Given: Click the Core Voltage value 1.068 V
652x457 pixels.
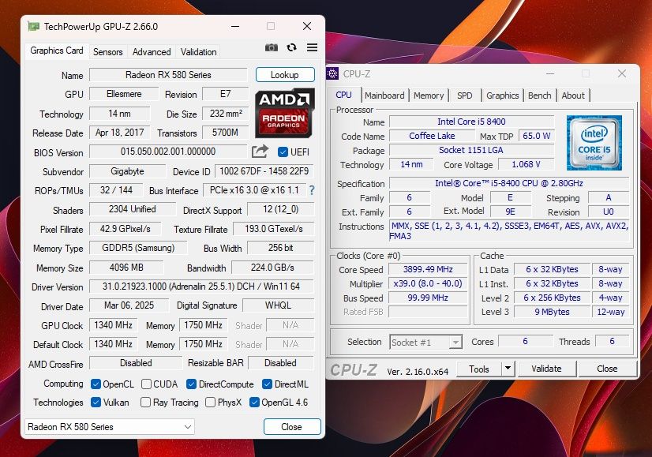Looking at the screenshot, I should [526, 164].
